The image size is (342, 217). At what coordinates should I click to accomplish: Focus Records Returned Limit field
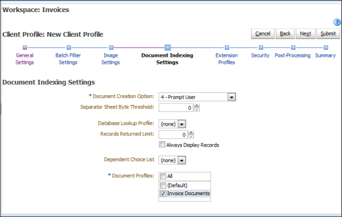pos(173,134)
